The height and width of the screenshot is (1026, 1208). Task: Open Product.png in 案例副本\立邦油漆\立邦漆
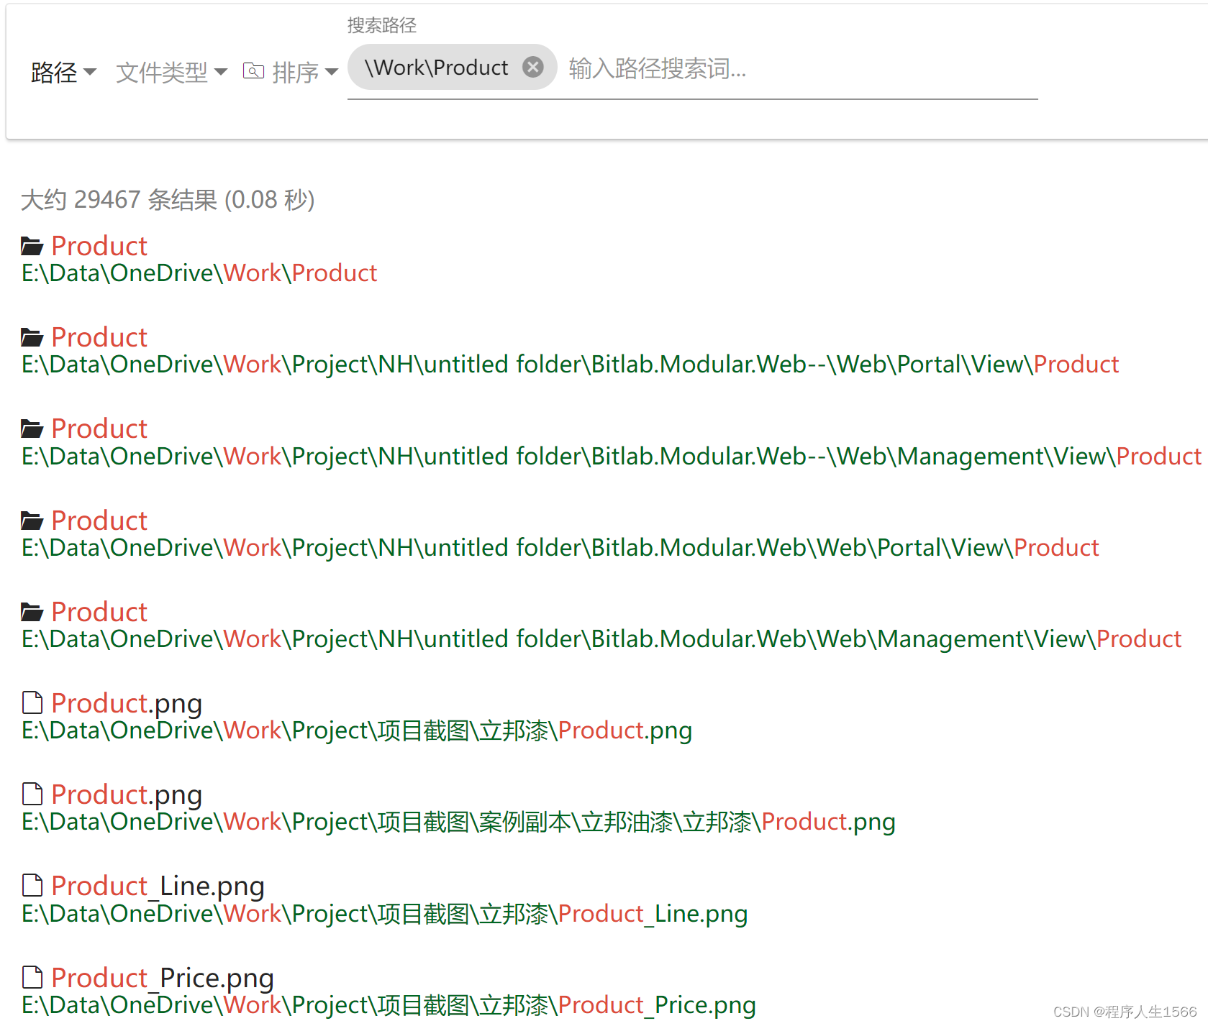(x=127, y=794)
